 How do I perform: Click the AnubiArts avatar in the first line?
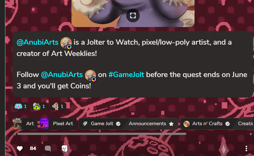(66, 43)
